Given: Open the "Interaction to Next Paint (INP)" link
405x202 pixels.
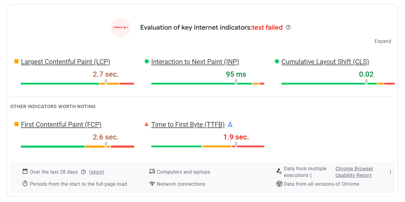Looking at the screenshot, I should (x=195, y=62).
